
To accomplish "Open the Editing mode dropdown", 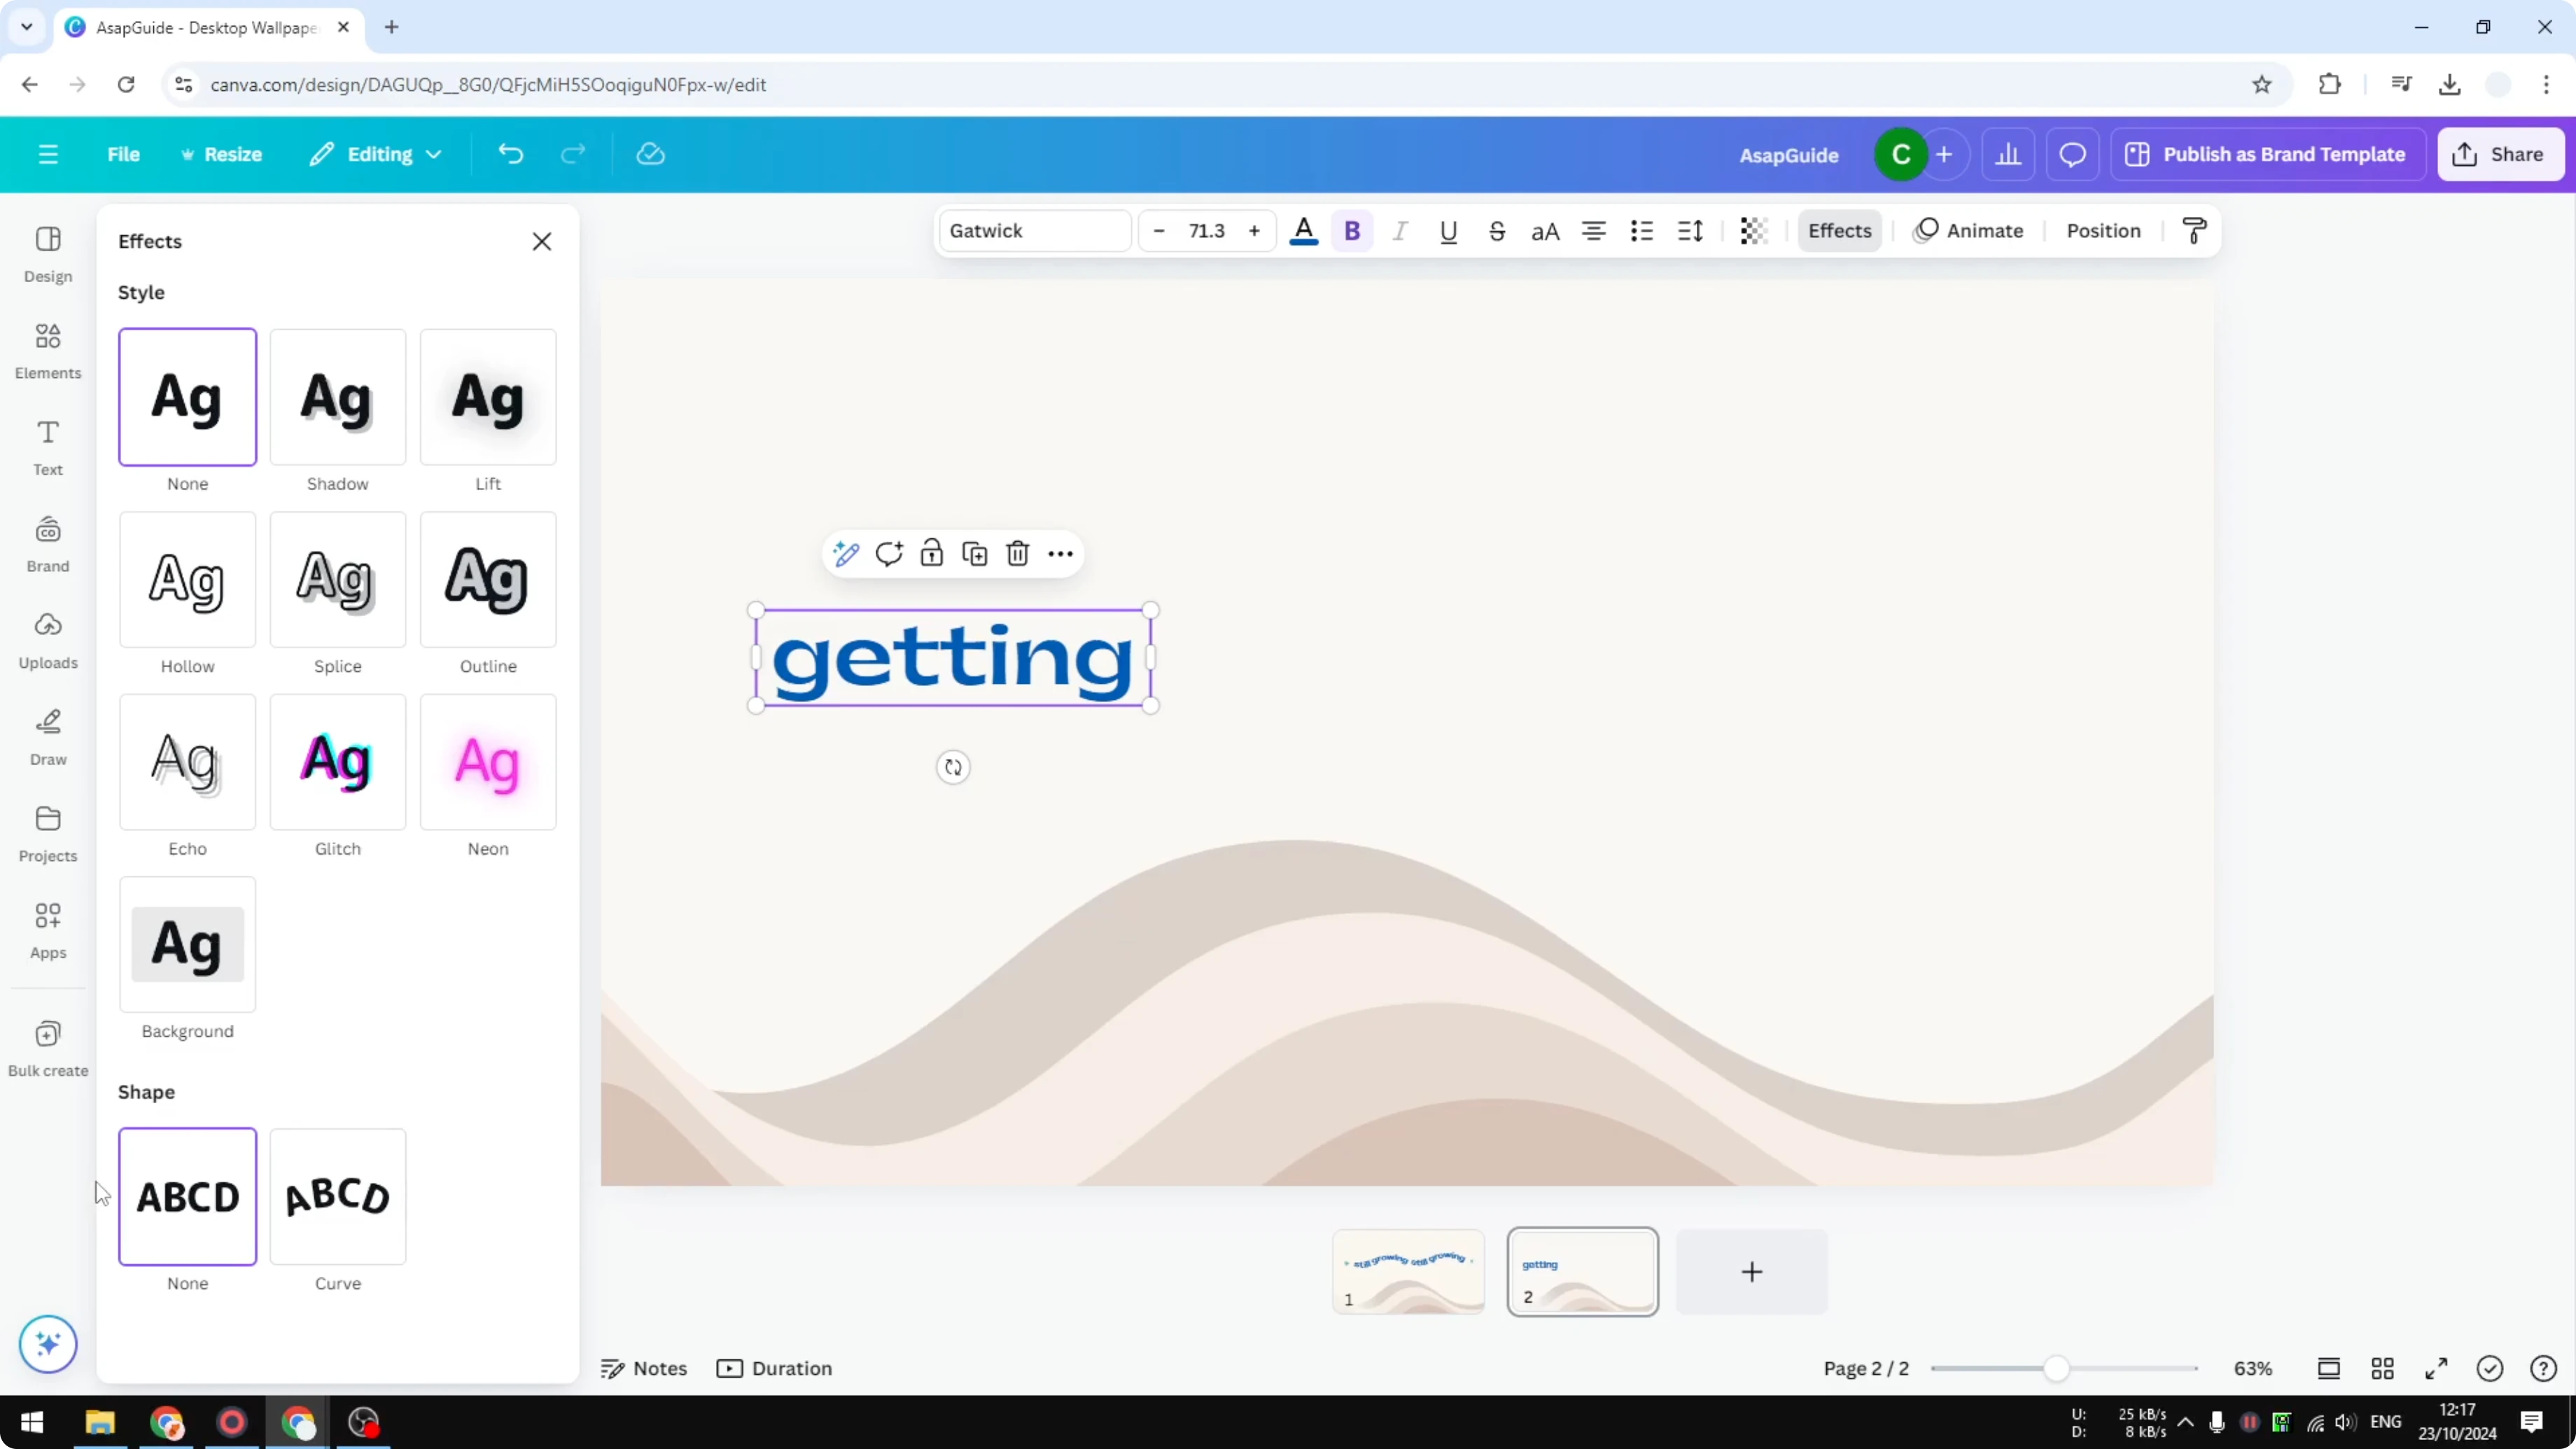I will pyautogui.click(x=376, y=153).
